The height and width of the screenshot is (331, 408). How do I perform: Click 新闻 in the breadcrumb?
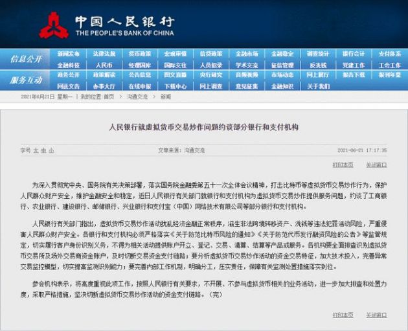pos(166,97)
